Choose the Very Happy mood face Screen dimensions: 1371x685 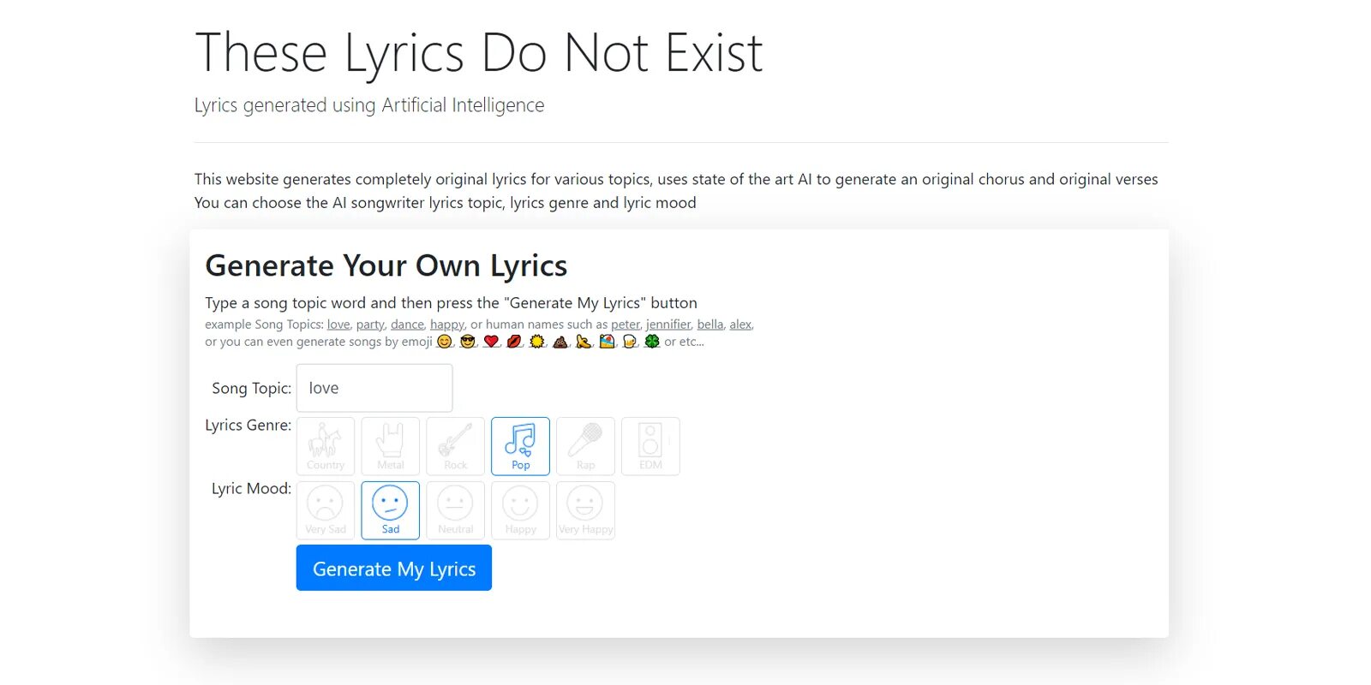pos(585,510)
